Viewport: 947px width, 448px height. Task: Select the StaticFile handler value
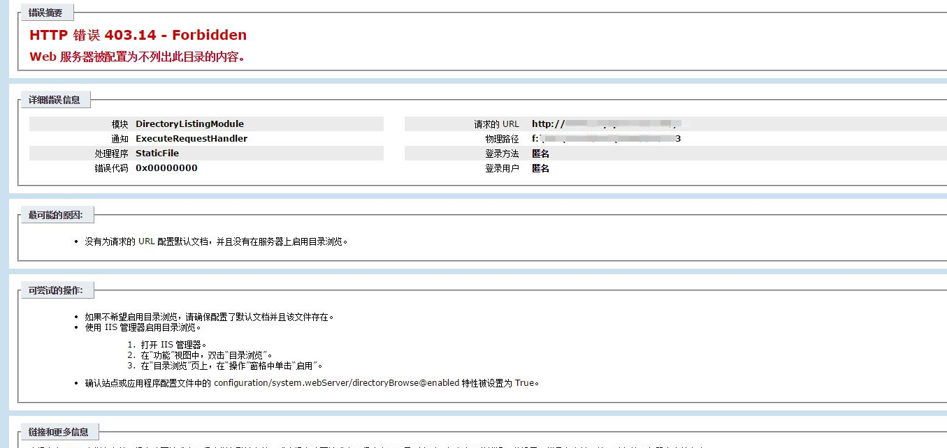pos(157,154)
